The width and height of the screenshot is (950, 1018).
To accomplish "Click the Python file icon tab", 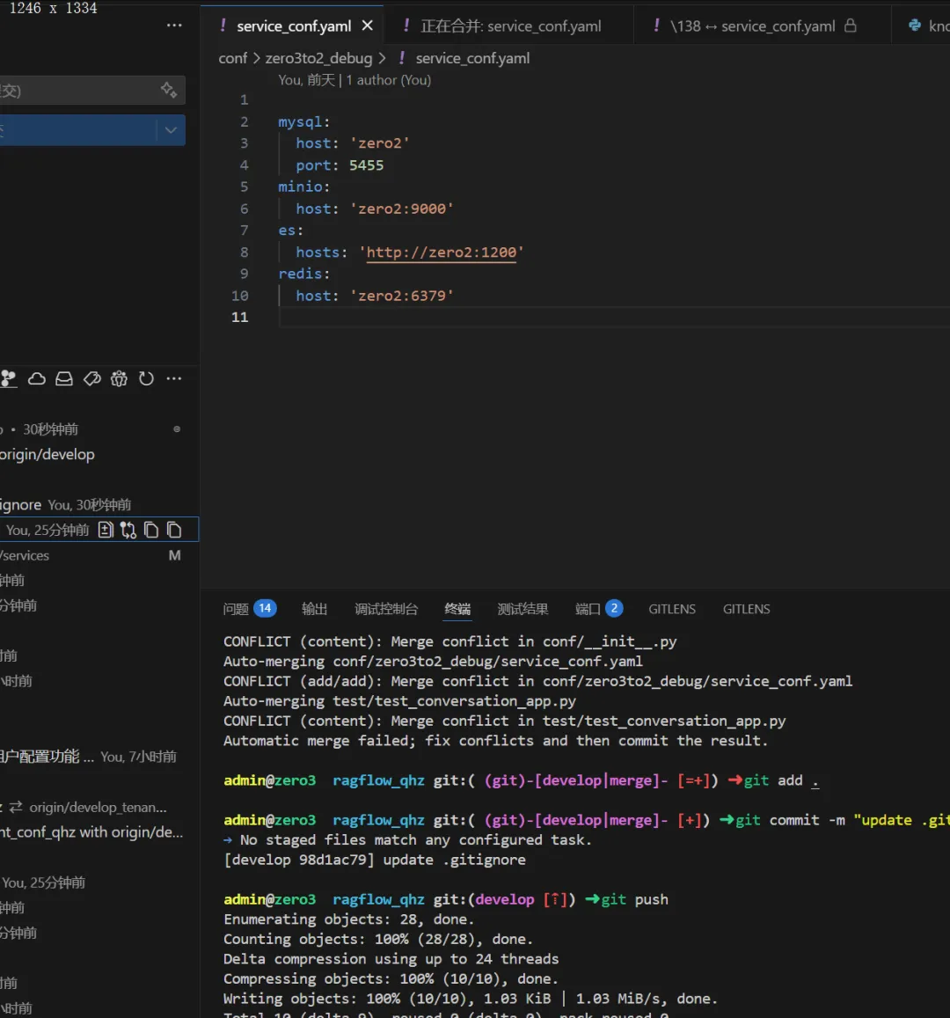I will (x=915, y=26).
